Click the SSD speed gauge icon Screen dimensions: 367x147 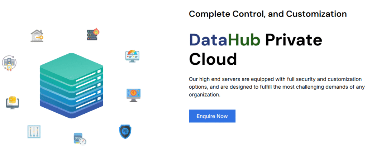[80, 138]
